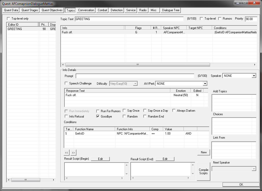This screenshot has height=191, width=262.
Task: Confirm with the OK button
Action: click(241, 184)
